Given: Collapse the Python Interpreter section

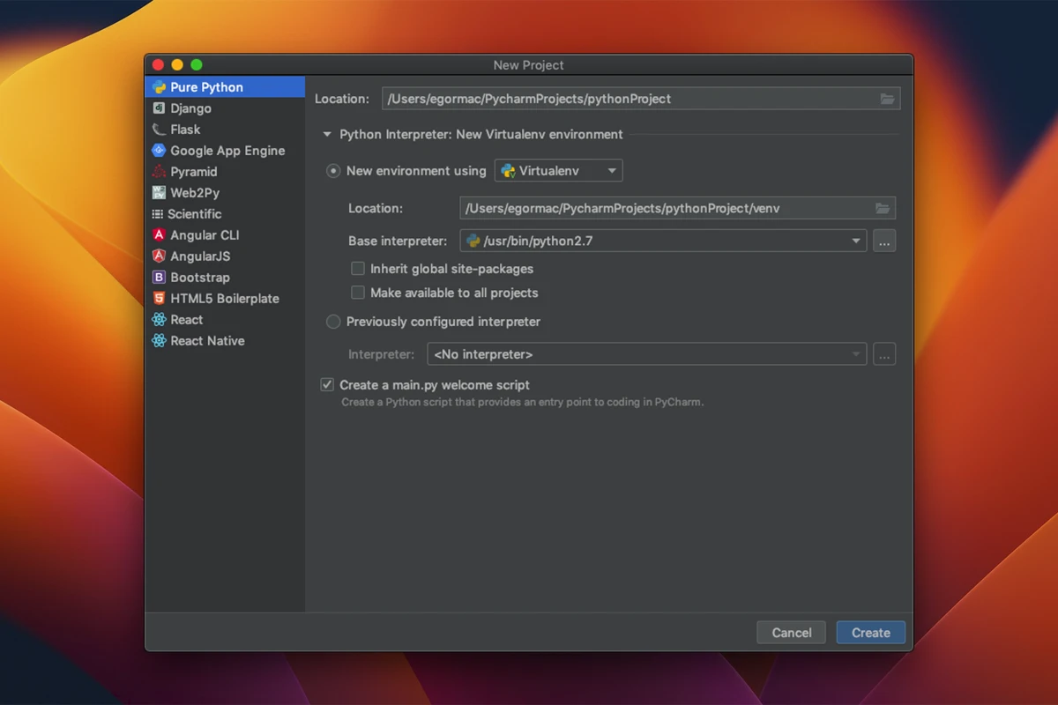Looking at the screenshot, I should click(x=326, y=135).
